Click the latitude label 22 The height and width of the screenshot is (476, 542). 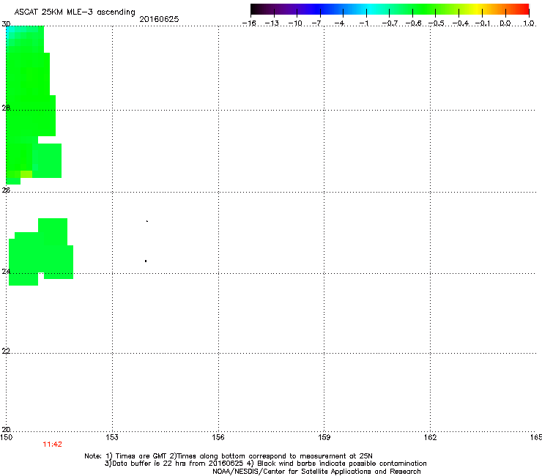click(6, 351)
